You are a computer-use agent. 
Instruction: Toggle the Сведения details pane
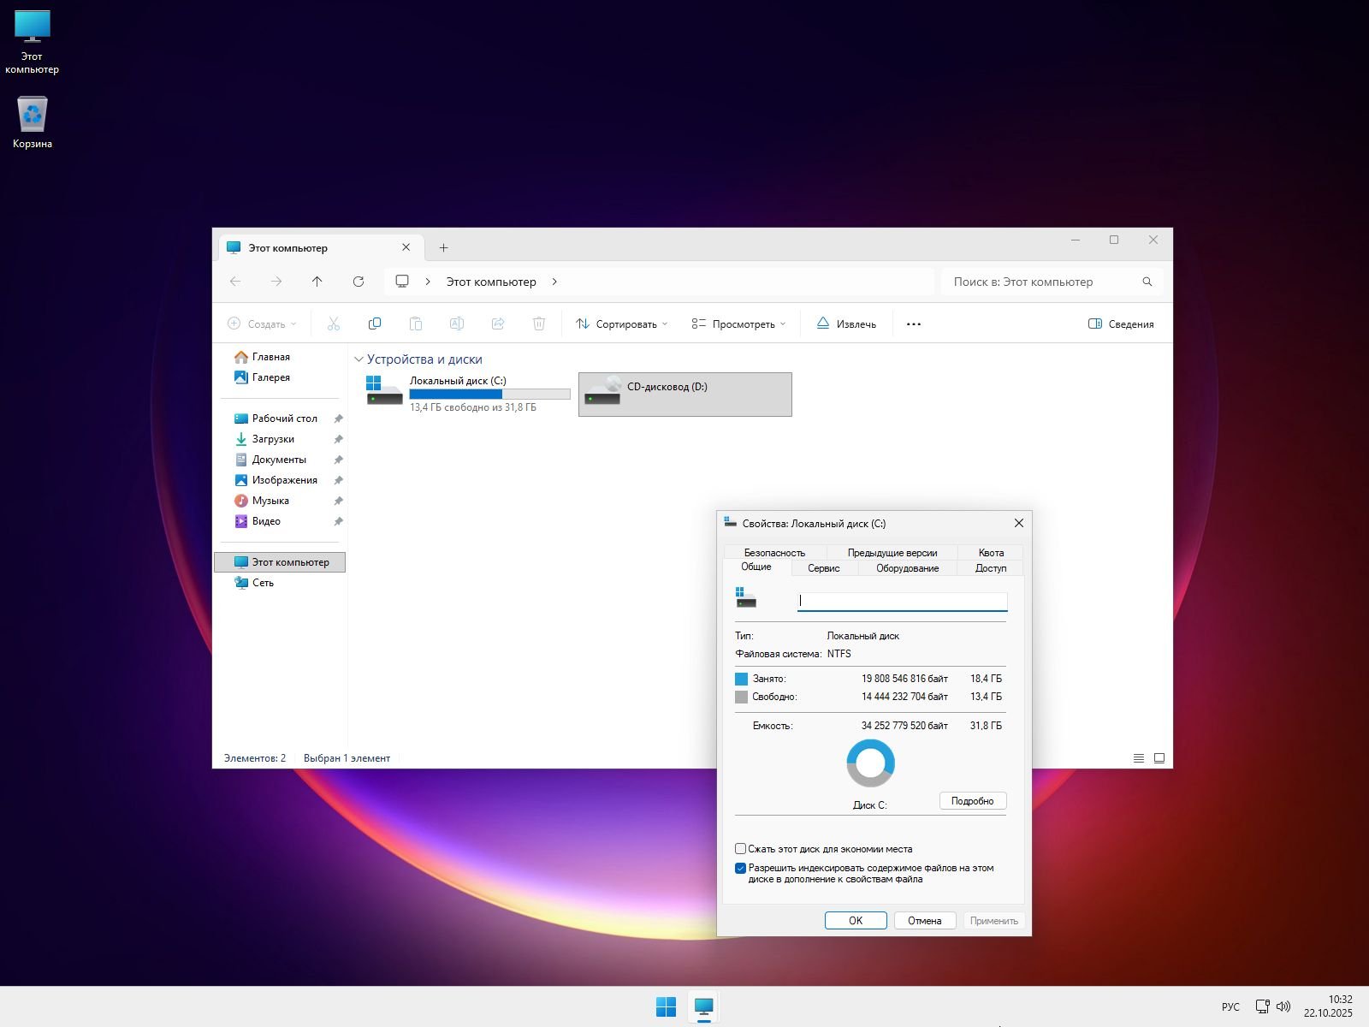[1121, 324]
